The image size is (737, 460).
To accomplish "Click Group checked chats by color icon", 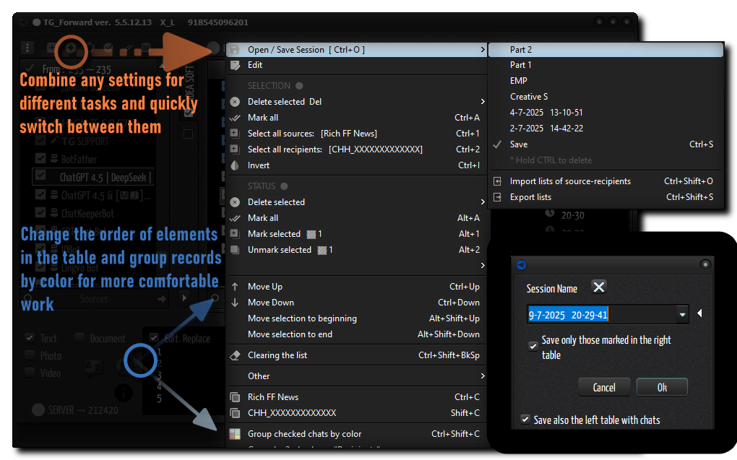I will coord(235,434).
